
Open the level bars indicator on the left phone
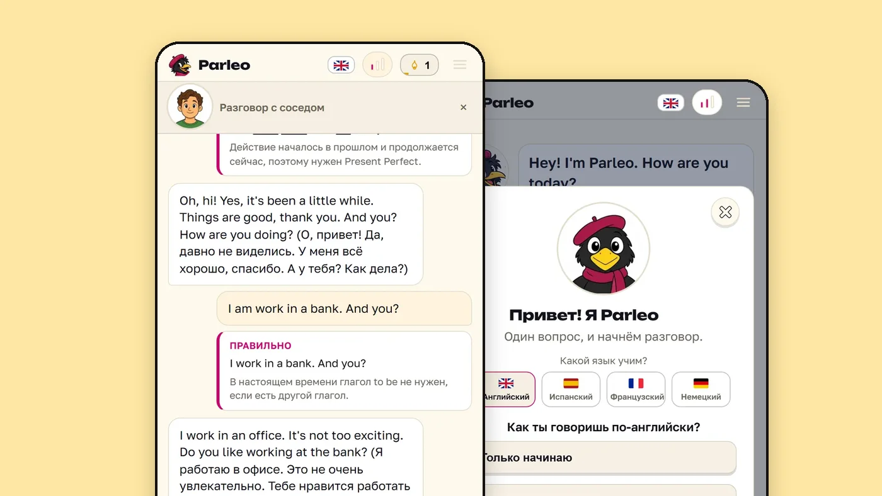(377, 65)
